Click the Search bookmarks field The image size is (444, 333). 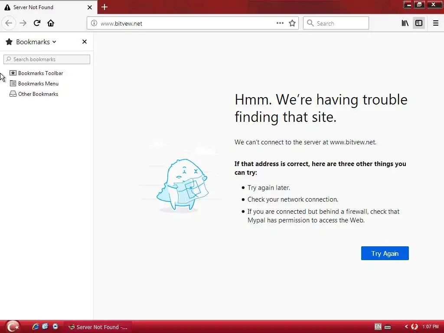tap(47, 59)
